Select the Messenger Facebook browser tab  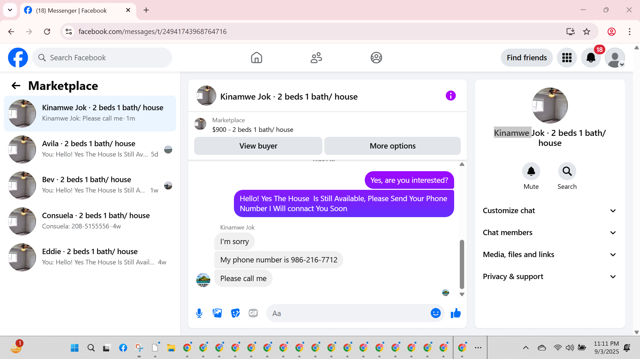78,10
